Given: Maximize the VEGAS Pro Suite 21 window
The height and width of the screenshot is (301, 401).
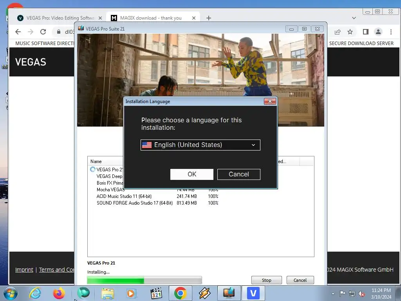Looking at the screenshot, I should (x=304, y=29).
